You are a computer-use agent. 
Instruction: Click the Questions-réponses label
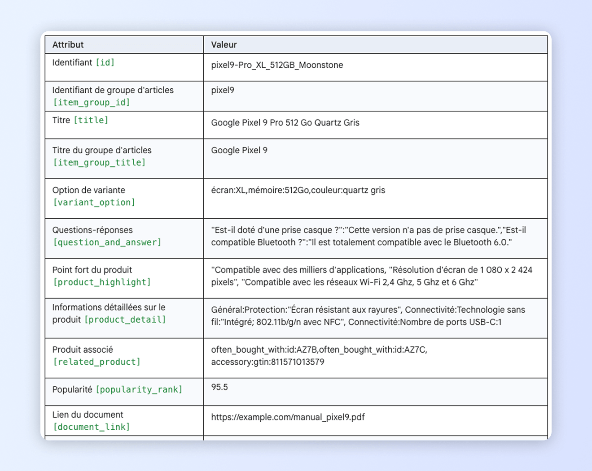[x=92, y=230]
